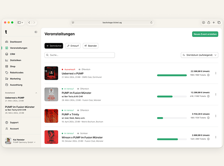The width and height of the screenshot is (224, 166).
Task: Click the 22.500,00 € Umsatz value
Action: [200, 71]
